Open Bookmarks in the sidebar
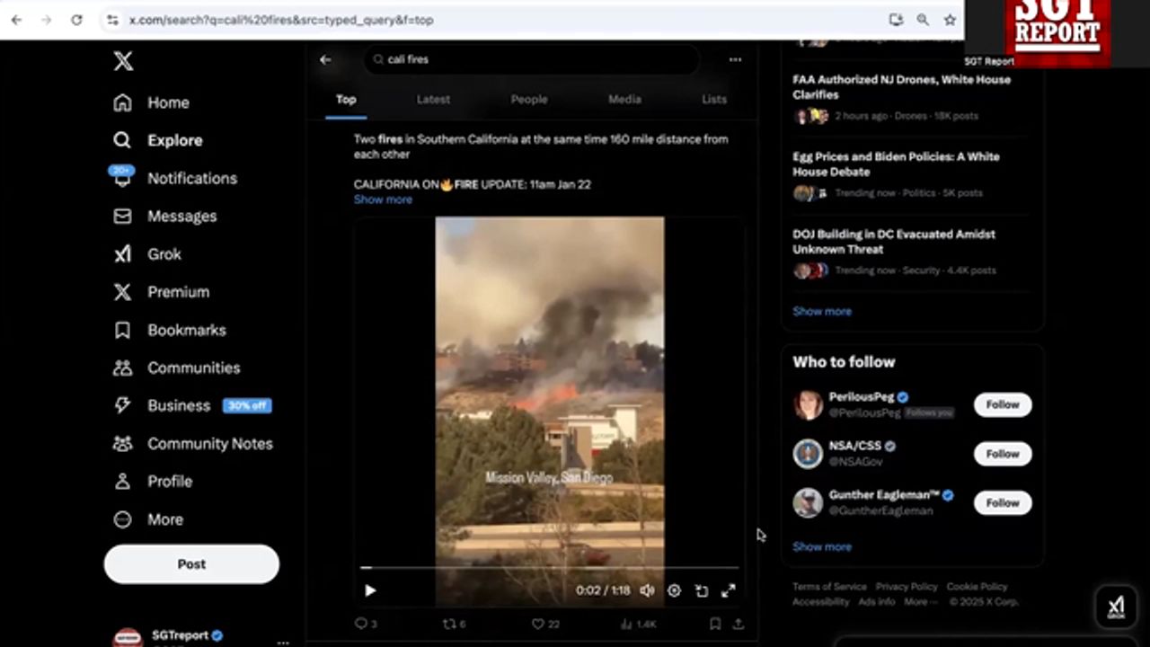1150x647 pixels. coord(185,330)
